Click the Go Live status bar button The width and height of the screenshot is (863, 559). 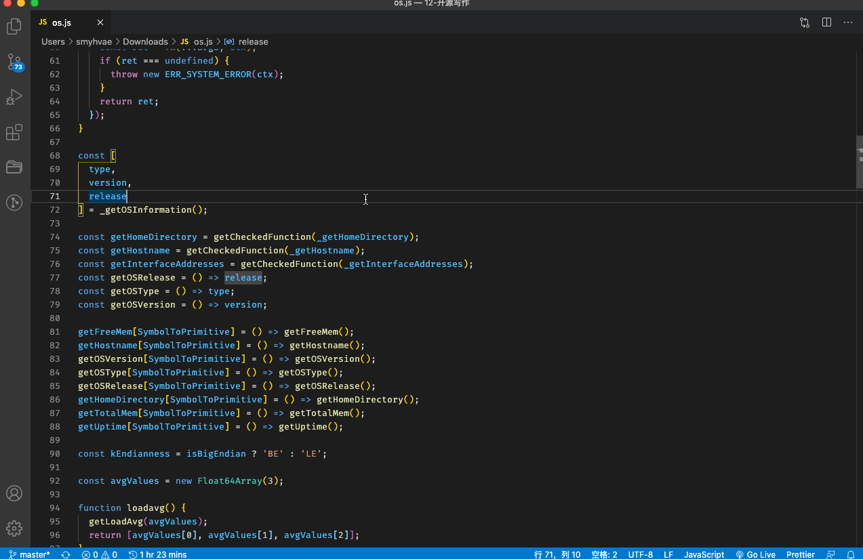coord(755,554)
